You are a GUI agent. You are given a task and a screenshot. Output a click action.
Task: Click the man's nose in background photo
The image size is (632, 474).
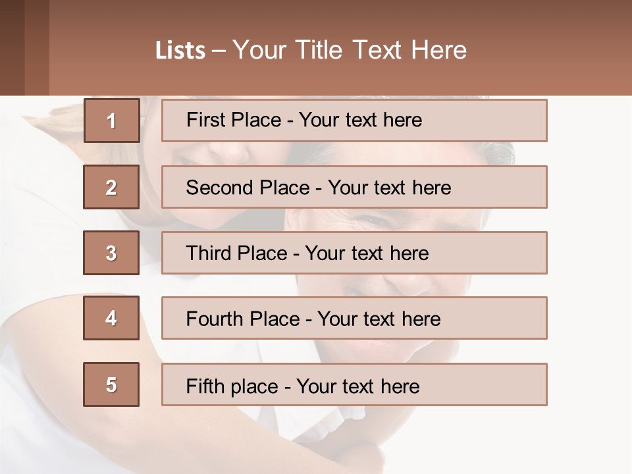(x=411, y=283)
